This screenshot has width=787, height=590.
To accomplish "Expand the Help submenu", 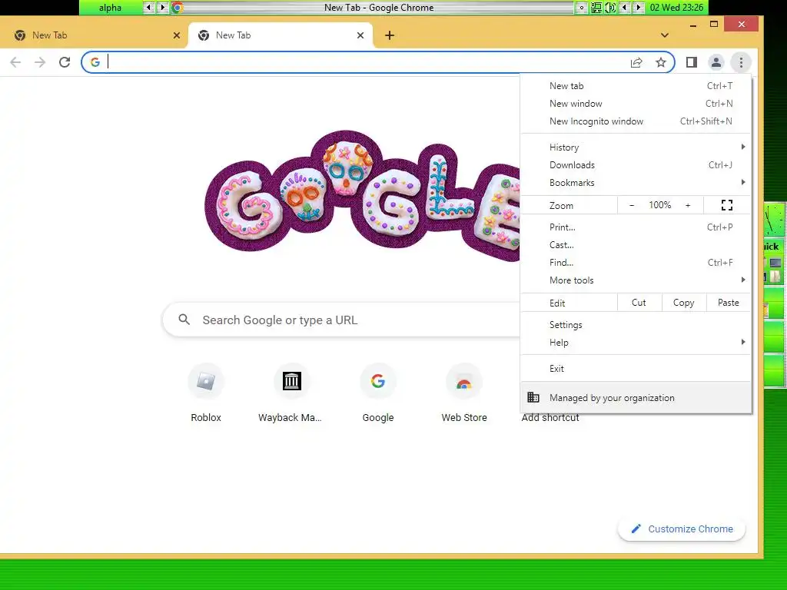I will click(x=636, y=342).
